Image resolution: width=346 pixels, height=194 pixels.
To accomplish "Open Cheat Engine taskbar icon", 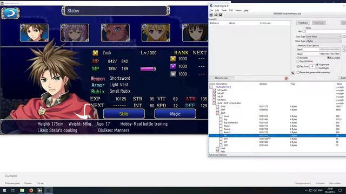I will point(49,190).
